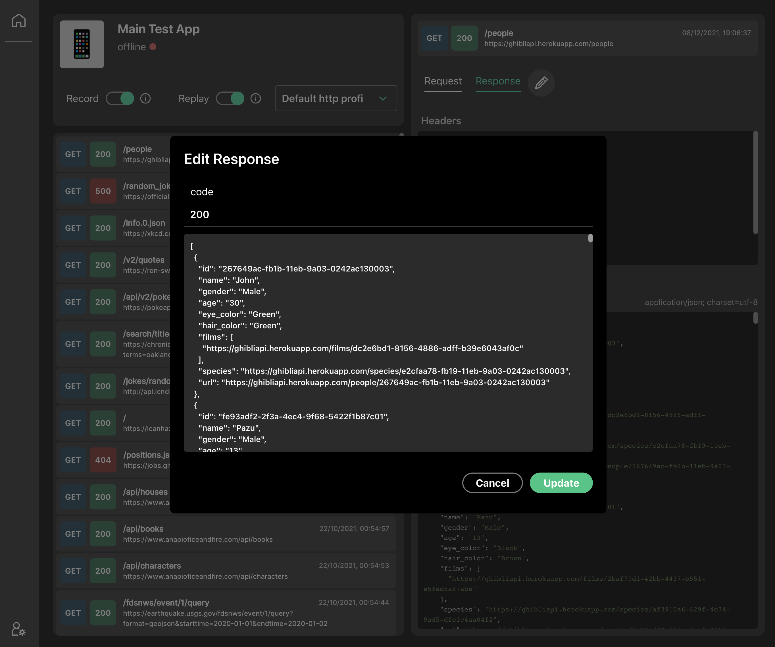This screenshot has height=647, width=775.
Task: Click the green Update button
Action: pyautogui.click(x=561, y=483)
